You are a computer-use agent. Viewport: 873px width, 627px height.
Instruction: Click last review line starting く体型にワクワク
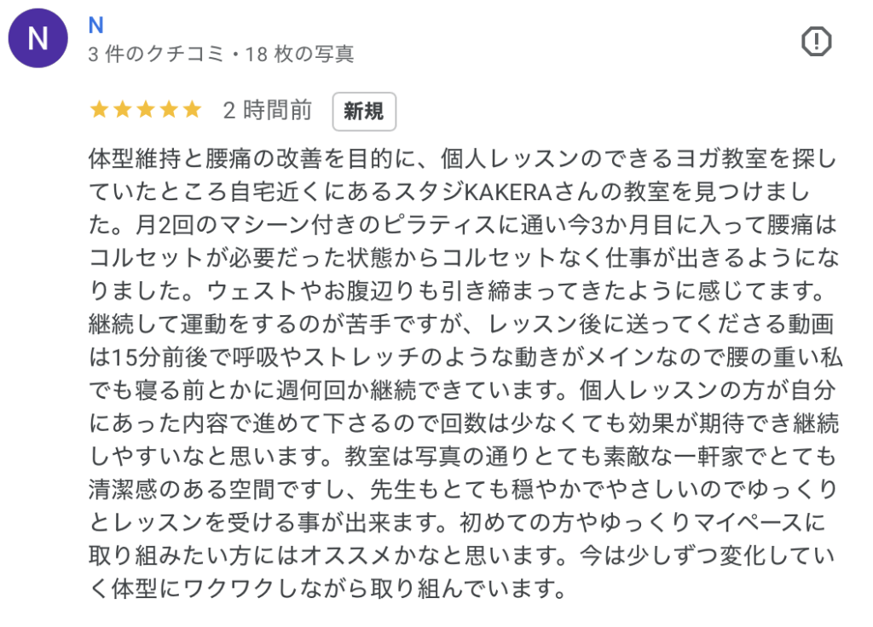point(327,588)
